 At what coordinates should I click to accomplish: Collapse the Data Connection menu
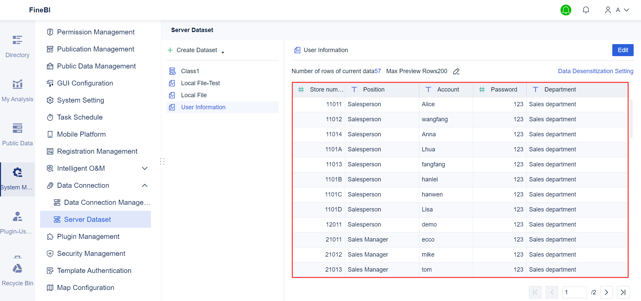145,185
